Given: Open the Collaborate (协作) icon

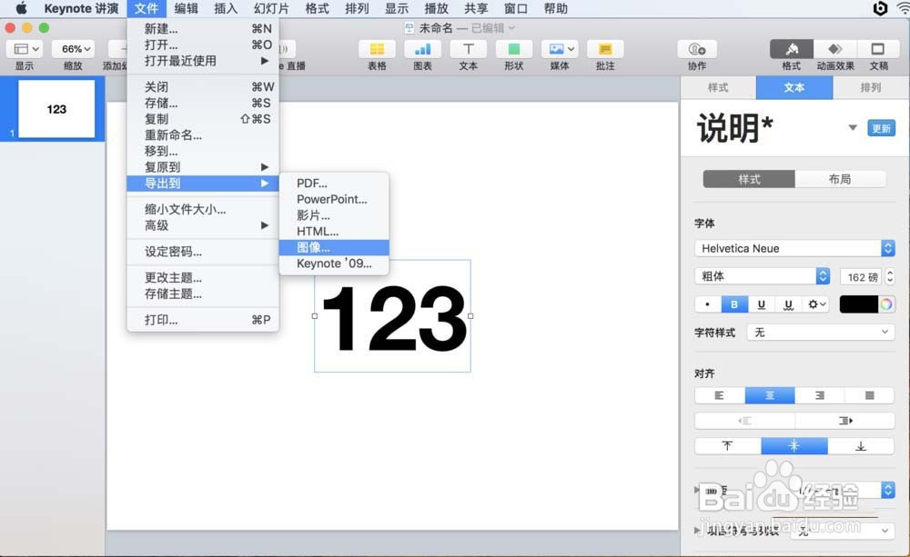Looking at the screenshot, I should (697, 49).
